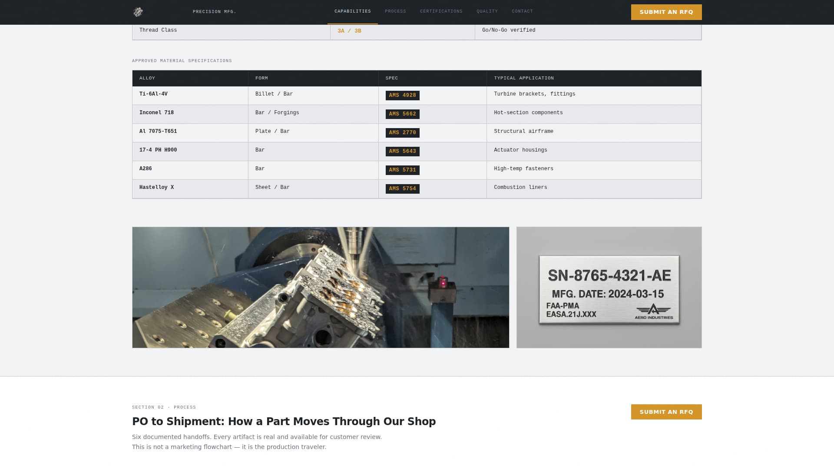
Task: Open the AMS 5754 spec badge
Action: (402, 188)
